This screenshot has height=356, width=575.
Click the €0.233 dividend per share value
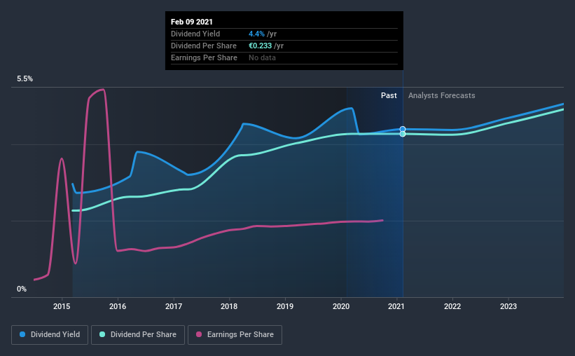[261, 46]
